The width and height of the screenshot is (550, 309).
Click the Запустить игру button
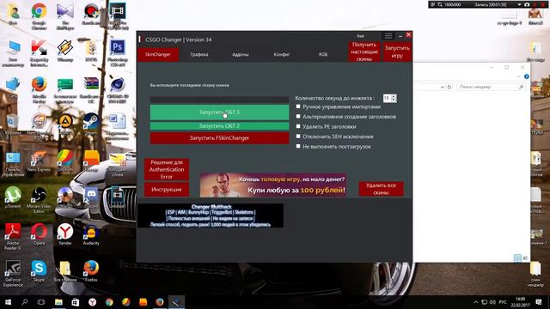click(x=397, y=51)
